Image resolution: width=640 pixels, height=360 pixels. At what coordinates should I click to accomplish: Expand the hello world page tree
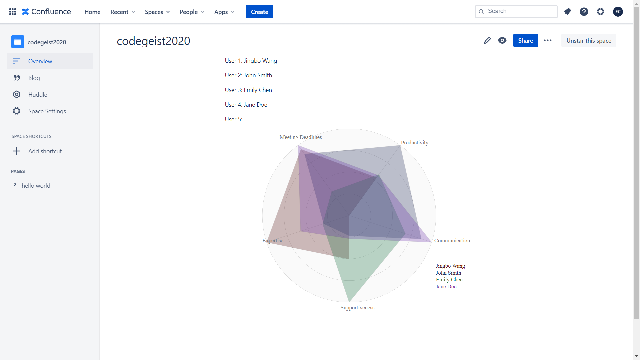(15, 185)
